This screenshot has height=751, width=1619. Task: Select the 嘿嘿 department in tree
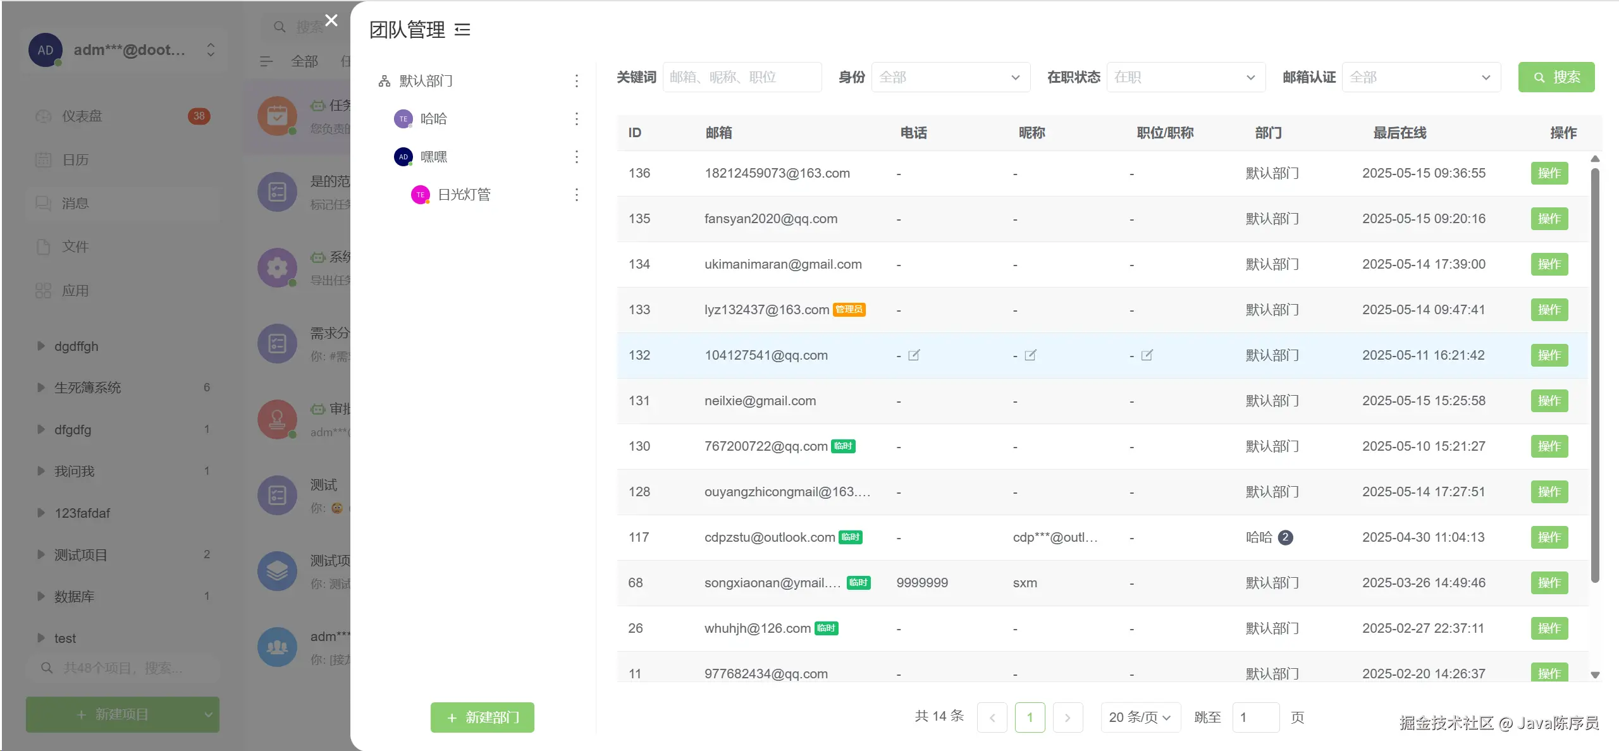[x=434, y=157]
